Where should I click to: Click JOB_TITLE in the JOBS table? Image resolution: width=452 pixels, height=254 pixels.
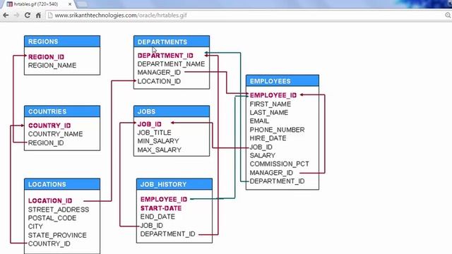(154, 133)
